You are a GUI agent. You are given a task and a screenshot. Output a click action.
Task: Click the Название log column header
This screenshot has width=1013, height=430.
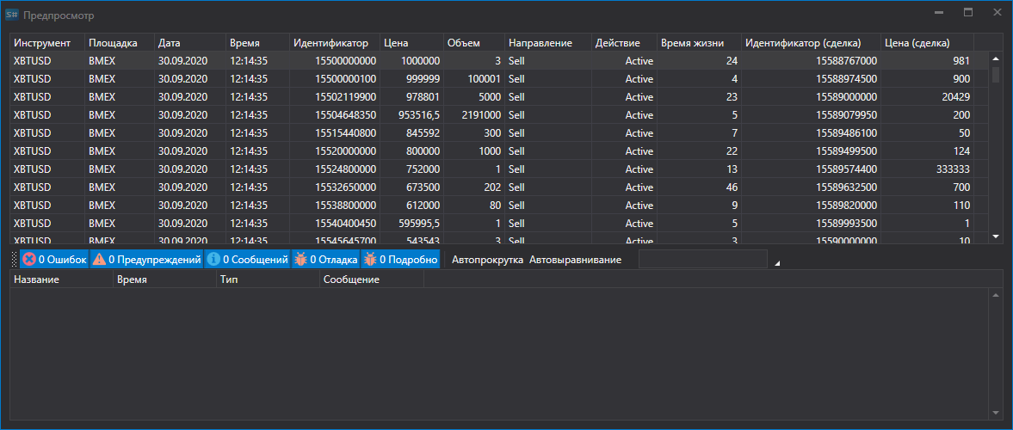click(x=61, y=279)
